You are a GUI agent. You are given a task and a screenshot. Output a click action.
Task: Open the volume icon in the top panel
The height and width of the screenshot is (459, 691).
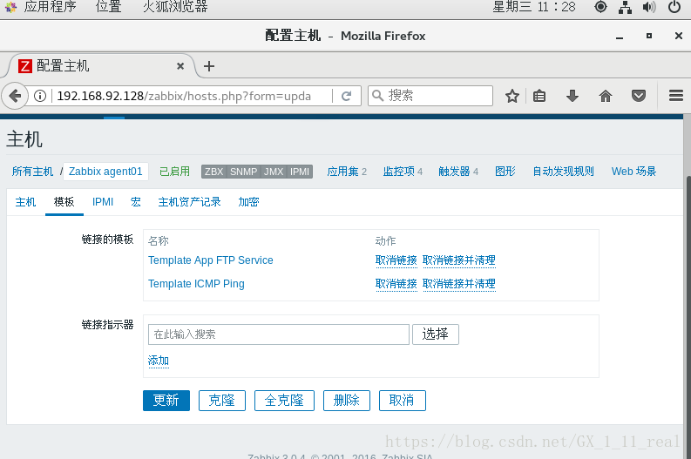pyautogui.click(x=649, y=7)
